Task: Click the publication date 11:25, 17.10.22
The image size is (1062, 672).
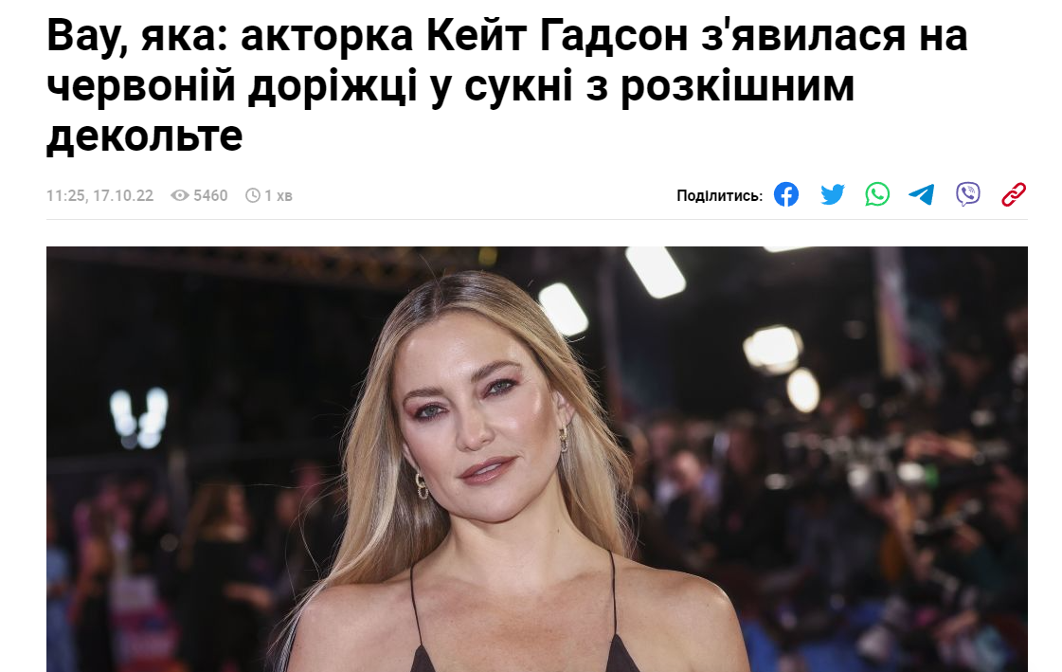Action: click(99, 196)
